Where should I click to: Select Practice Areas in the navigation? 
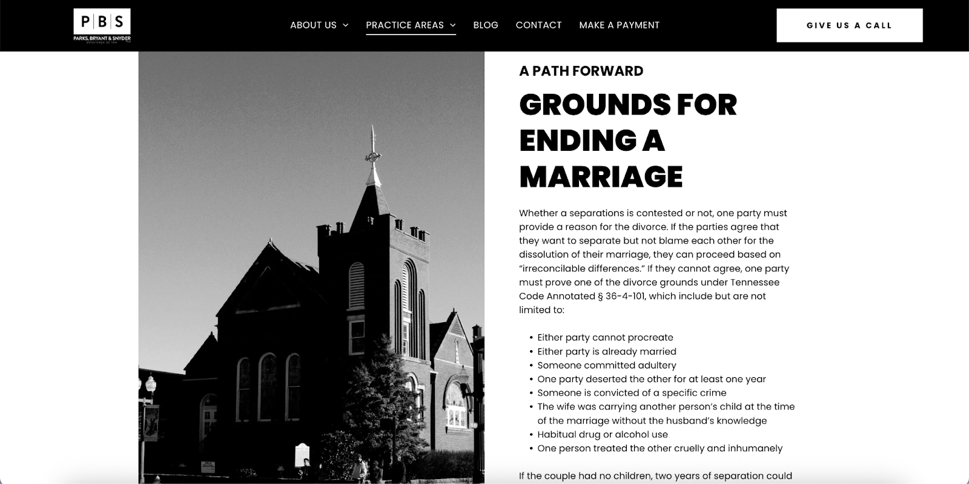[405, 25]
